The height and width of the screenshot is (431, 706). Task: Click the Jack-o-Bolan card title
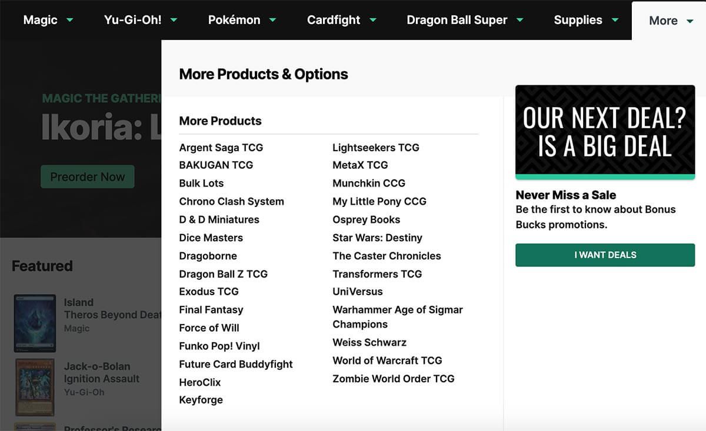click(97, 366)
